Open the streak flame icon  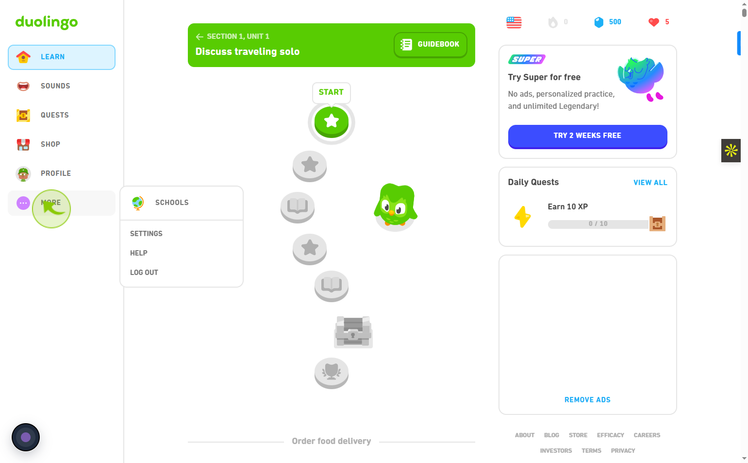pyautogui.click(x=553, y=22)
